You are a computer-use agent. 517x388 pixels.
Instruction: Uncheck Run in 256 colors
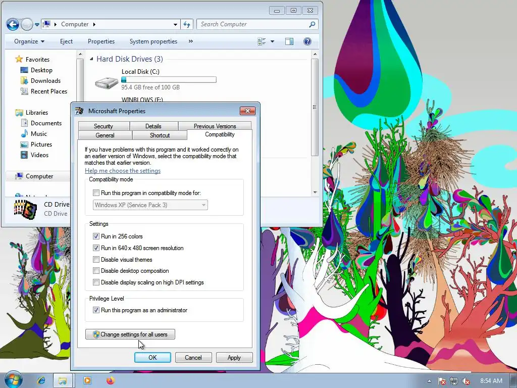click(x=96, y=236)
